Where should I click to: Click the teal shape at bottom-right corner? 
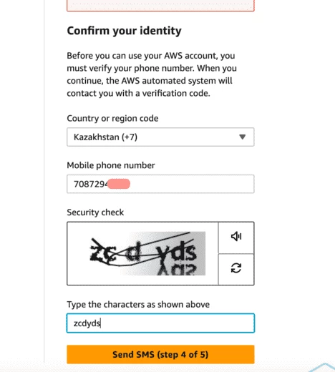pos(323,367)
